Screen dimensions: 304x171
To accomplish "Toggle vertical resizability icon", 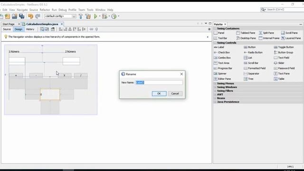I will (x=96, y=29).
